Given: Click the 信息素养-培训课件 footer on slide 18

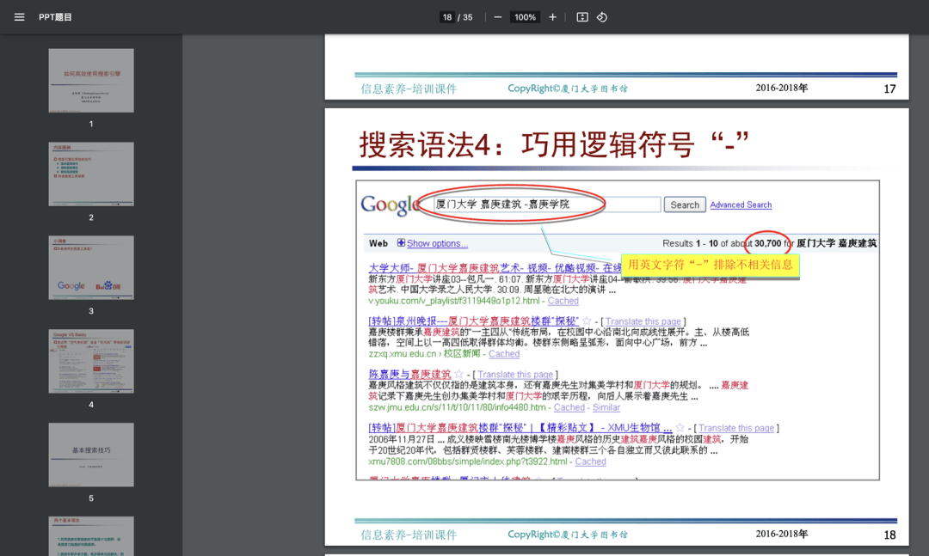Looking at the screenshot, I should [409, 535].
